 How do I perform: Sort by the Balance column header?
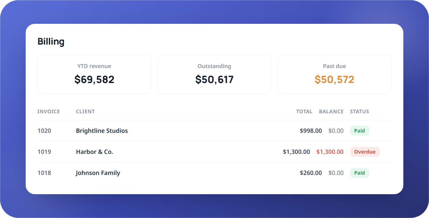[331, 111]
